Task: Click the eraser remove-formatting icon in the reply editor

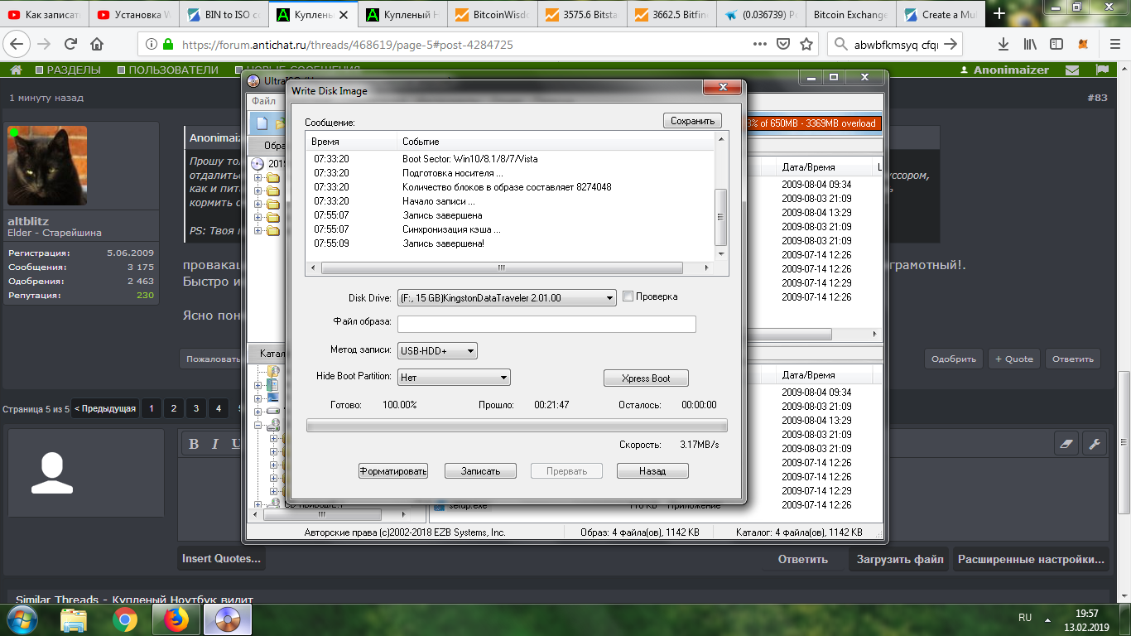Action: (x=1066, y=443)
